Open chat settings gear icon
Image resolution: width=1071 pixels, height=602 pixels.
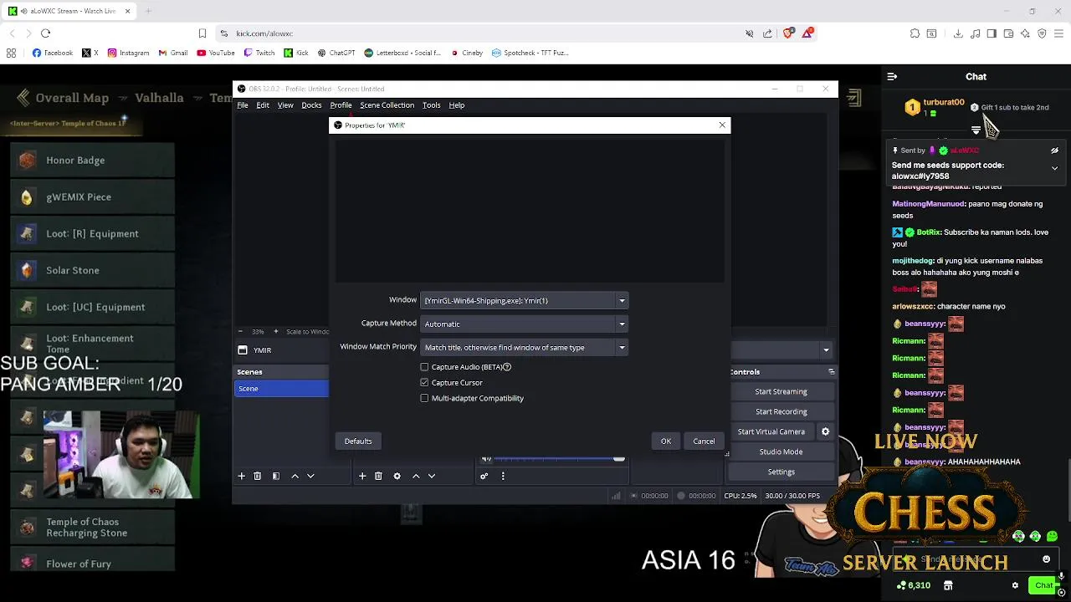(x=1015, y=585)
